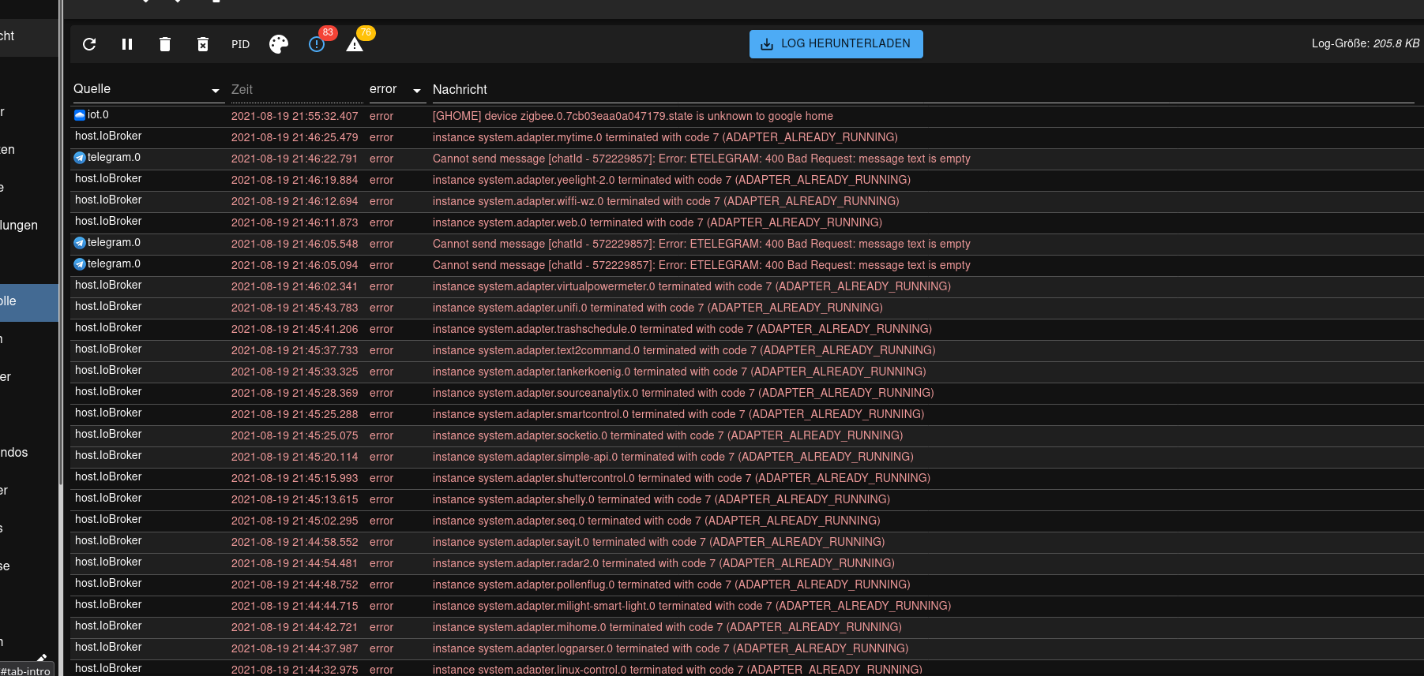Click timestamp 2021-08-19 21:45:25.075

pos(295,435)
